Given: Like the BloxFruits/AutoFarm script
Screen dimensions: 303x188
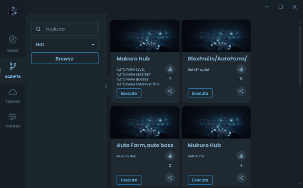Looking at the screenshot, I should (241, 69).
